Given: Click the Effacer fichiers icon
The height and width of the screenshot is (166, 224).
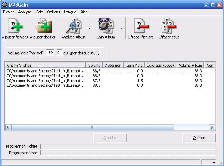Looking at the screenshot, I should [141, 26].
